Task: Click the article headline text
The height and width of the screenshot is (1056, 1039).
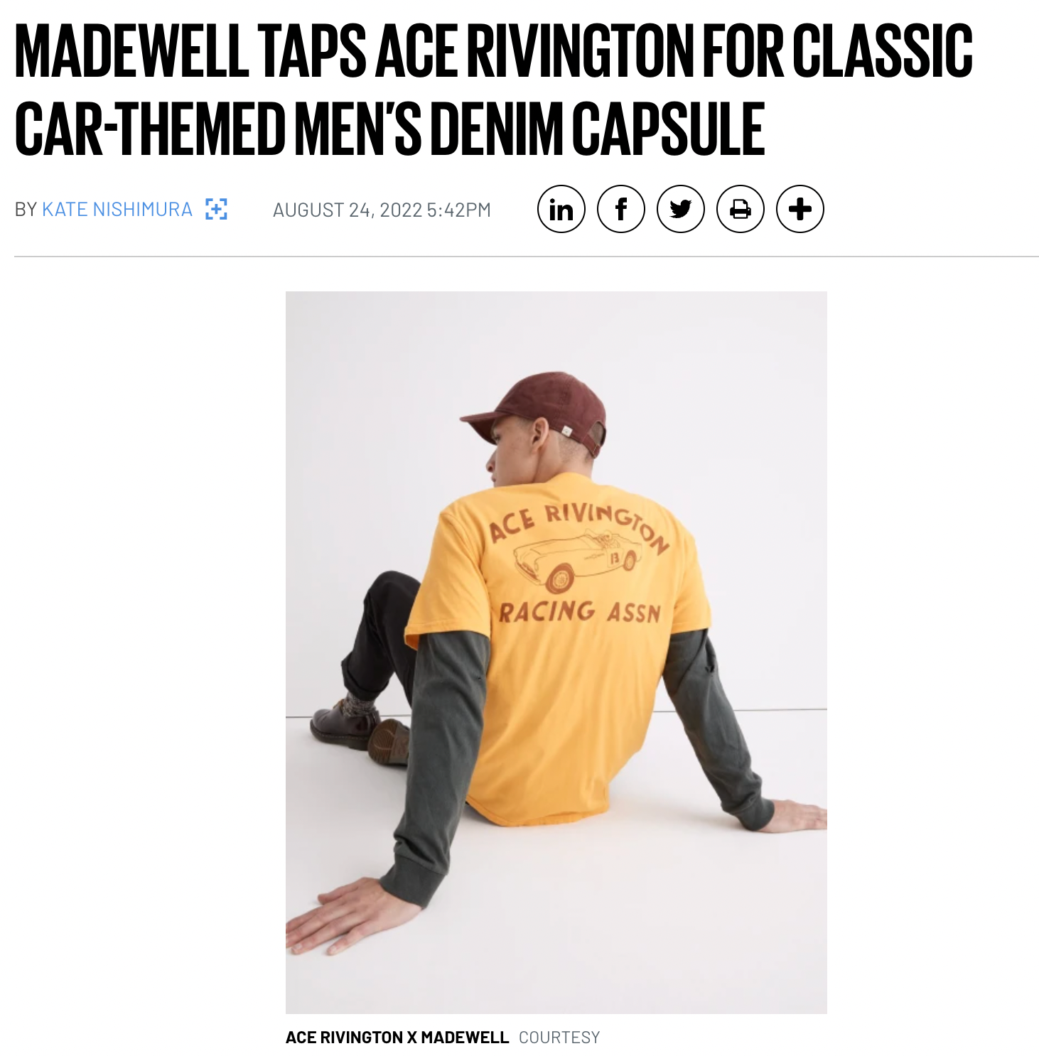Action: (x=493, y=90)
